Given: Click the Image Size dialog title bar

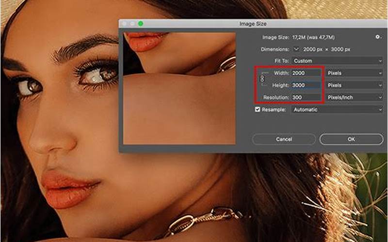Looking at the screenshot, I should tap(253, 24).
